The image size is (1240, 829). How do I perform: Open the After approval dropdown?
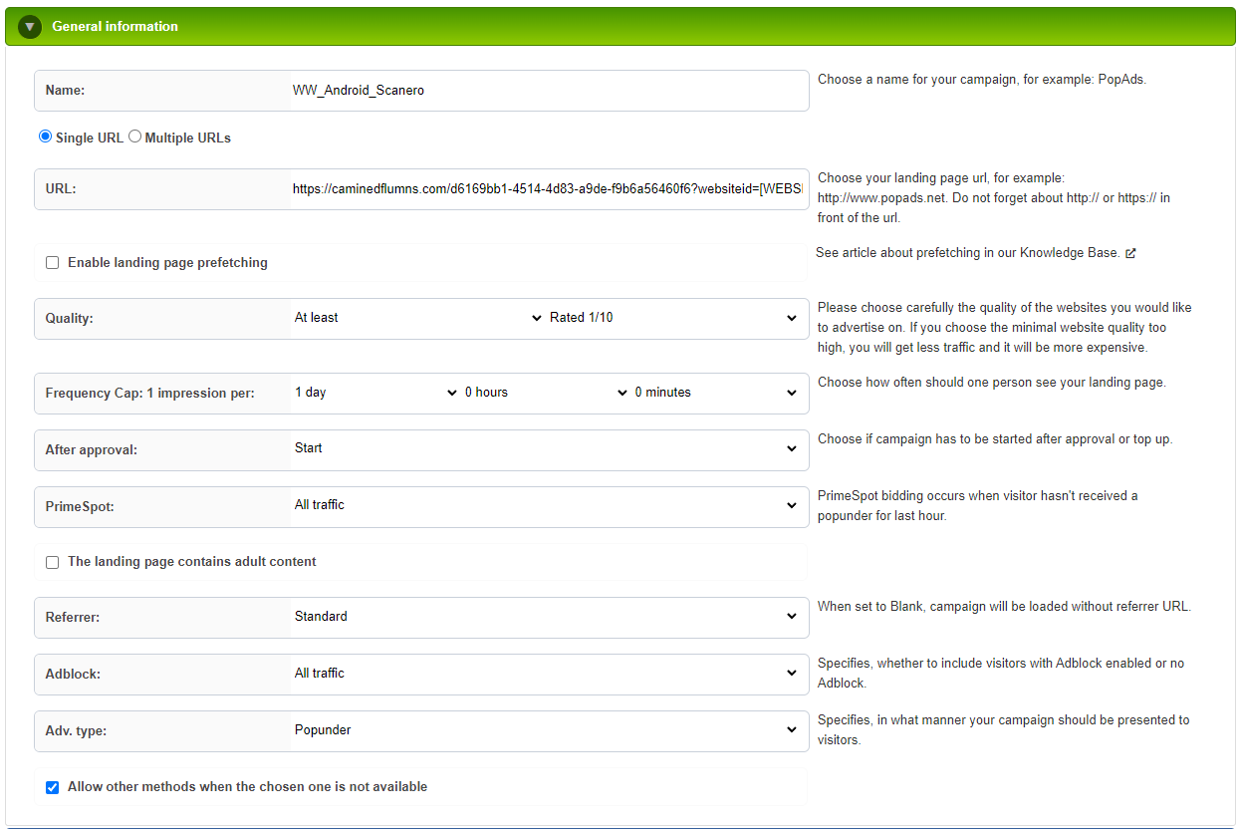pos(546,448)
